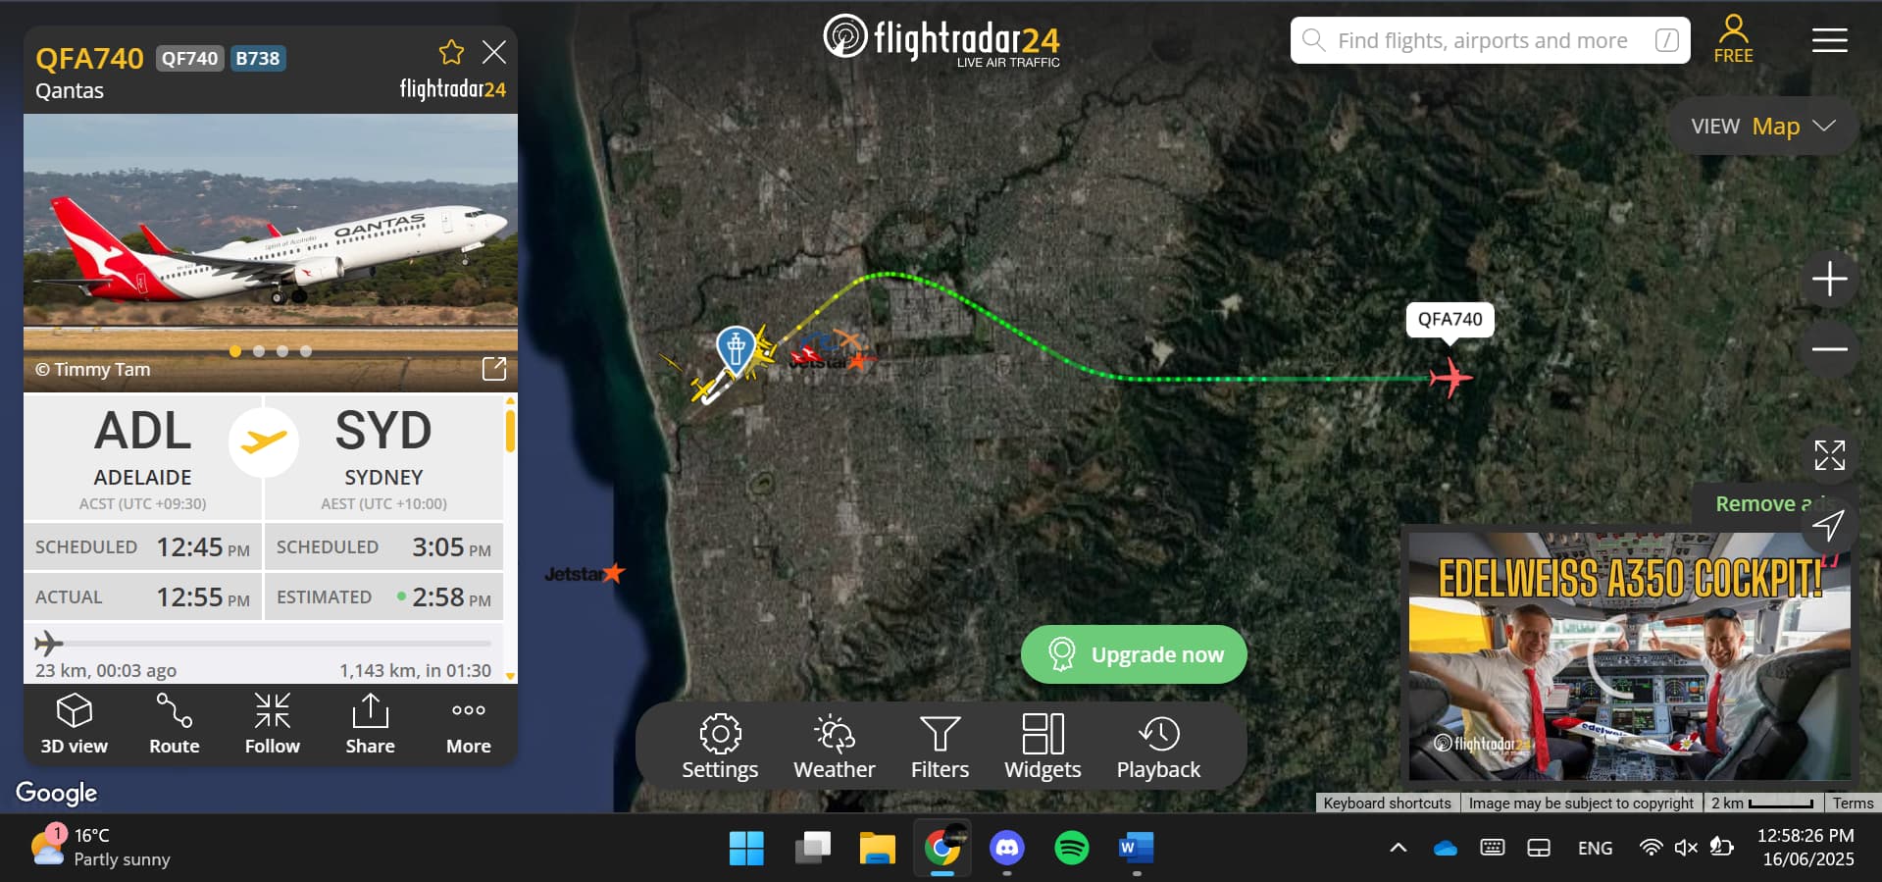Viewport: 1882px width, 882px height.
Task: Expand the VIEW Map dropdown
Action: coord(1763,127)
